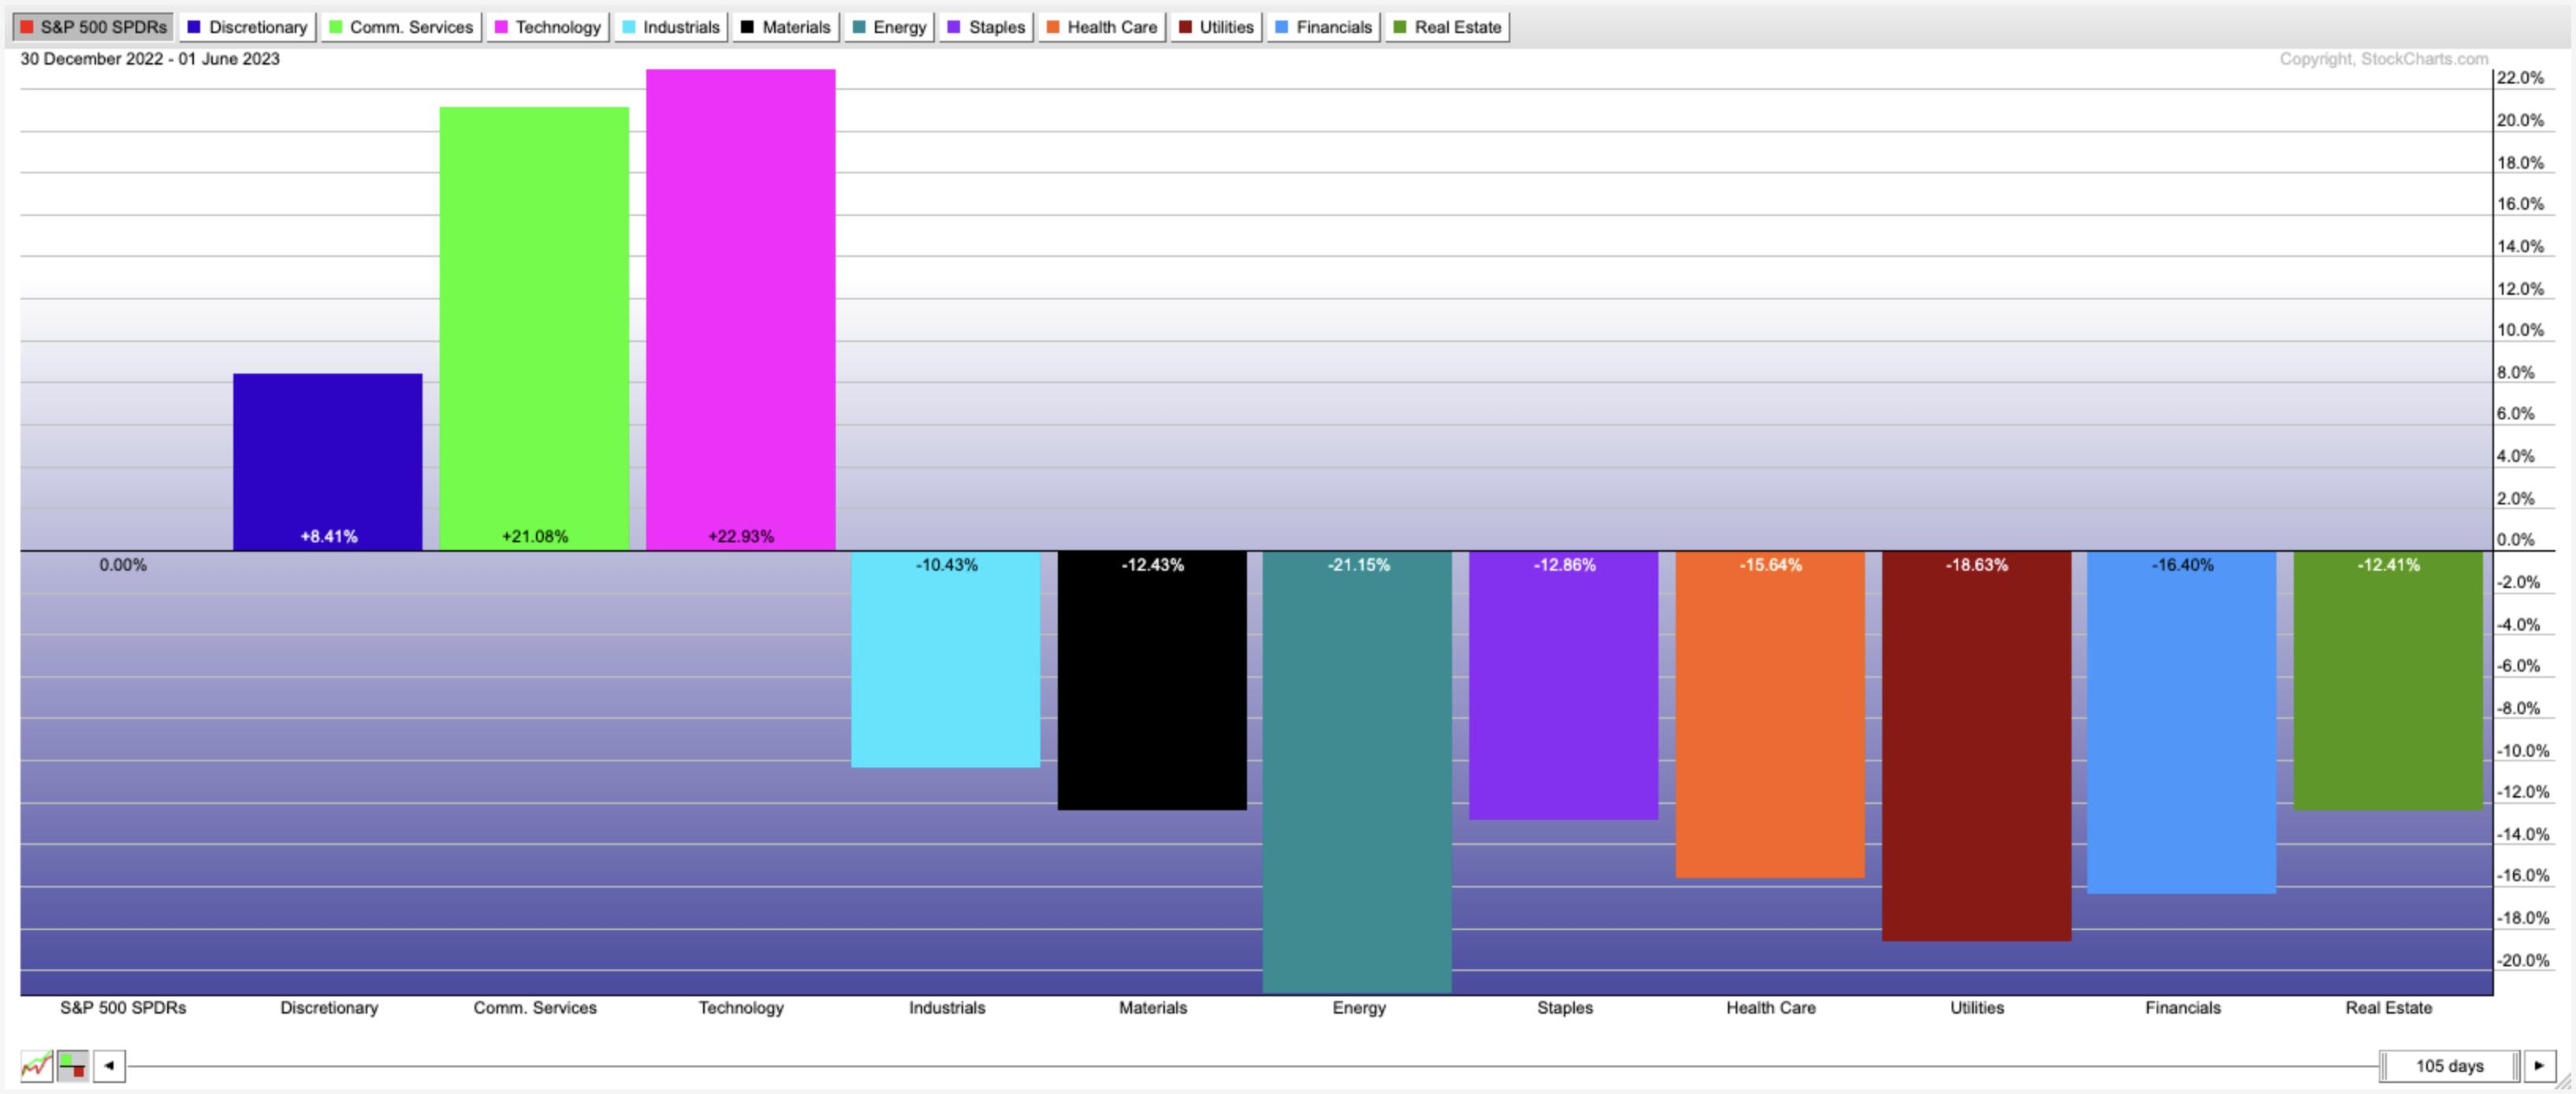
Task: Toggle the Financials legend button
Action: pos(1324,27)
